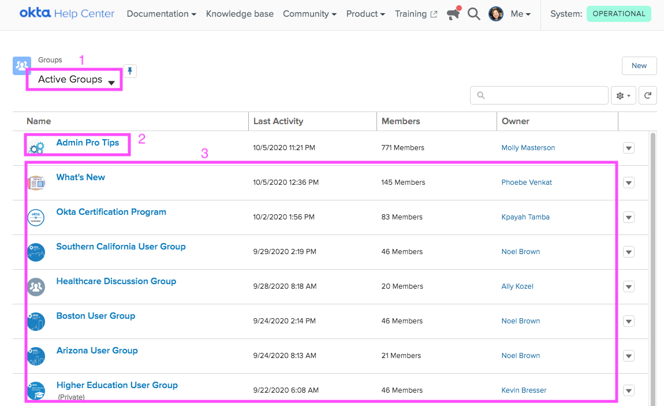Open row actions for Higher Education User Group
The height and width of the screenshot is (406, 664).
coord(629,391)
